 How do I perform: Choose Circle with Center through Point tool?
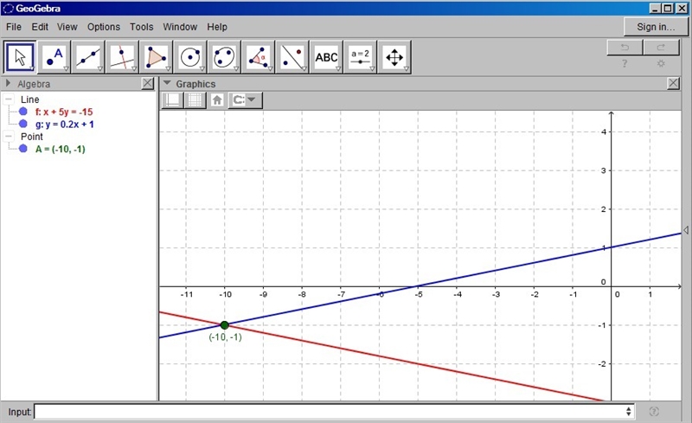pos(190,57)
